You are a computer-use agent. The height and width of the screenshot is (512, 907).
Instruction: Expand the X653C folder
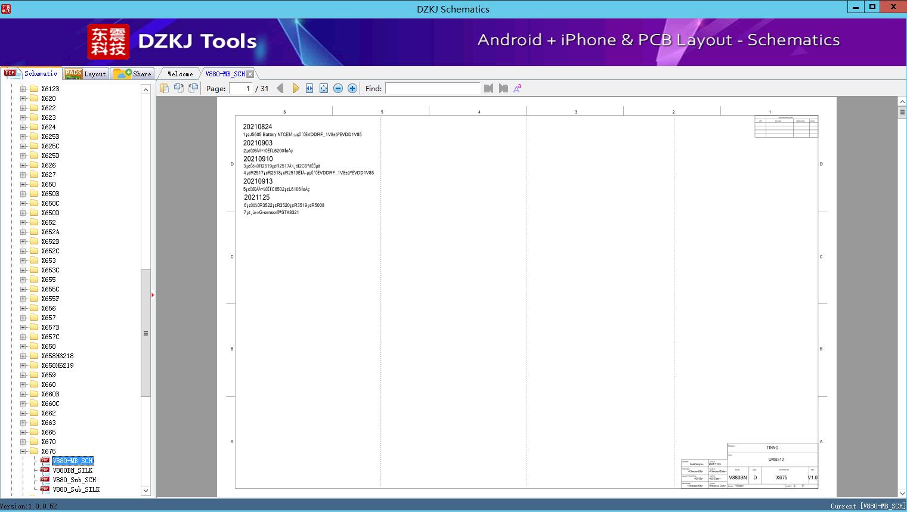23,270
